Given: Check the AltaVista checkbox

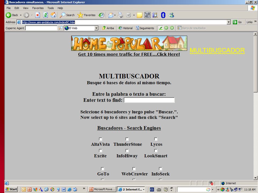Looking at the screenshot, I should click(x=100, y=139).
